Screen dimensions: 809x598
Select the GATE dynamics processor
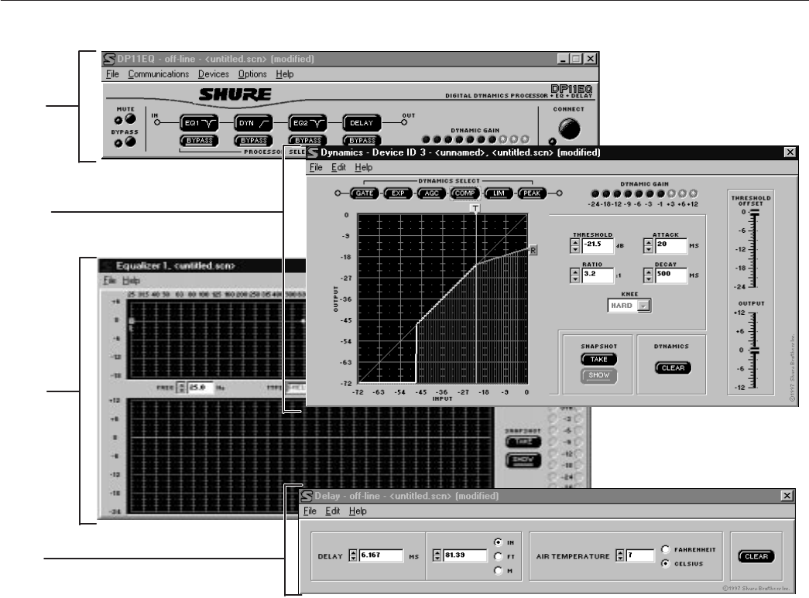click(365, 193)
